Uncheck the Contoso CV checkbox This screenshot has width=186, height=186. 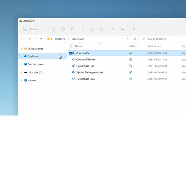click(x=71, y=53)
